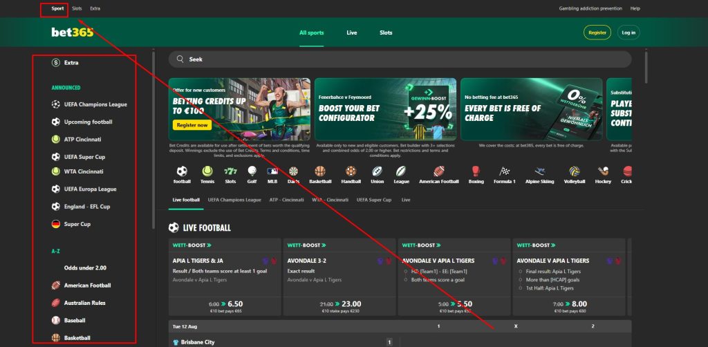
Task: Click the German flag Super Cup icon
Action: coord(55,224)
